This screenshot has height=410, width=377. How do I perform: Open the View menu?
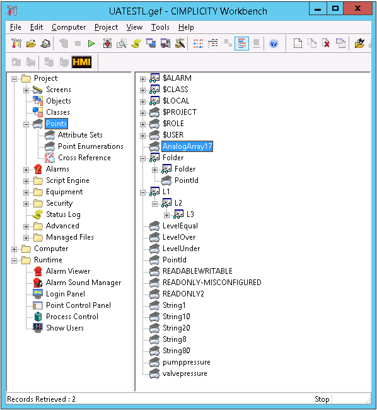pyautogui.click(x=134, y=27)
